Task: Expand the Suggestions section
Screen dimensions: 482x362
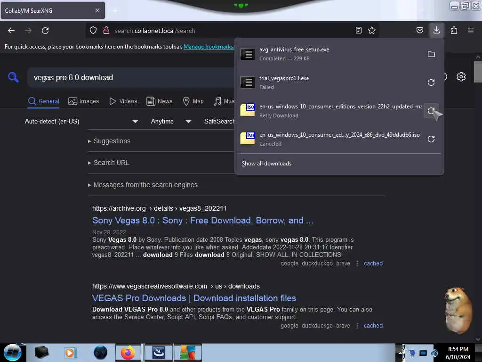Action: click(x=109, y=141)
